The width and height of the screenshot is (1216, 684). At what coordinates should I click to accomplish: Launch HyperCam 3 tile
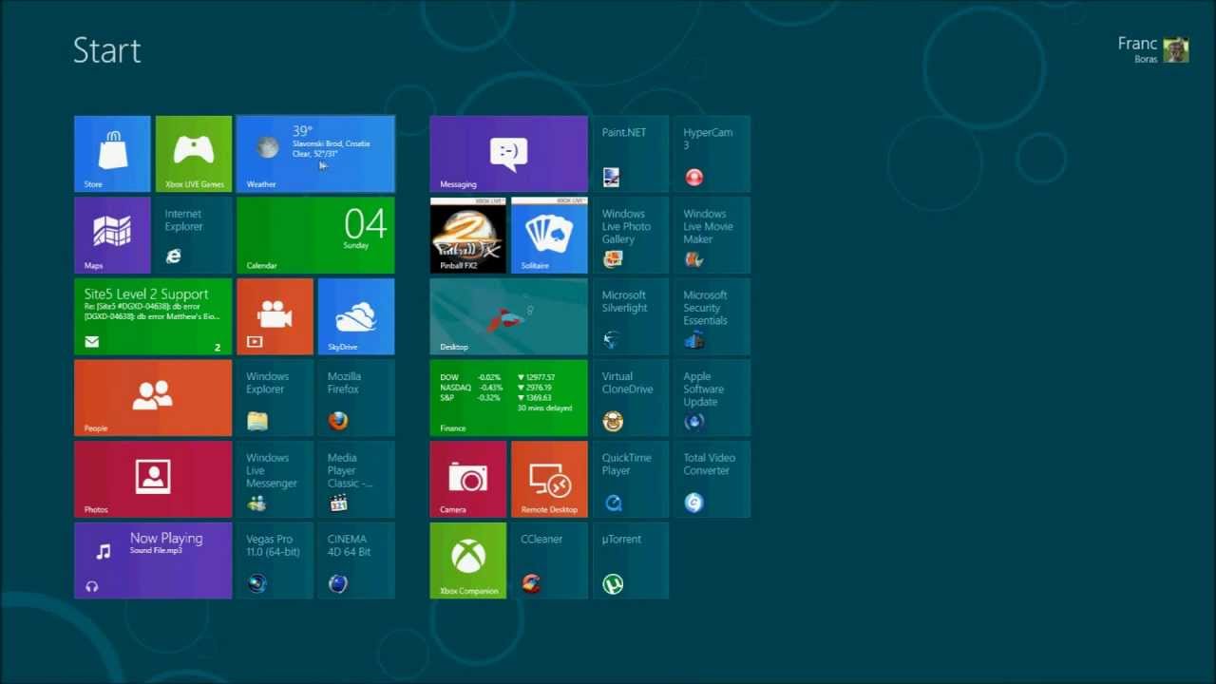coord(712,154)
